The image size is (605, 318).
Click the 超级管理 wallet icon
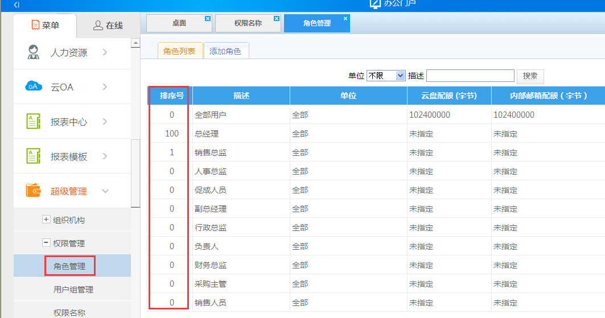(x=33, y=191)
